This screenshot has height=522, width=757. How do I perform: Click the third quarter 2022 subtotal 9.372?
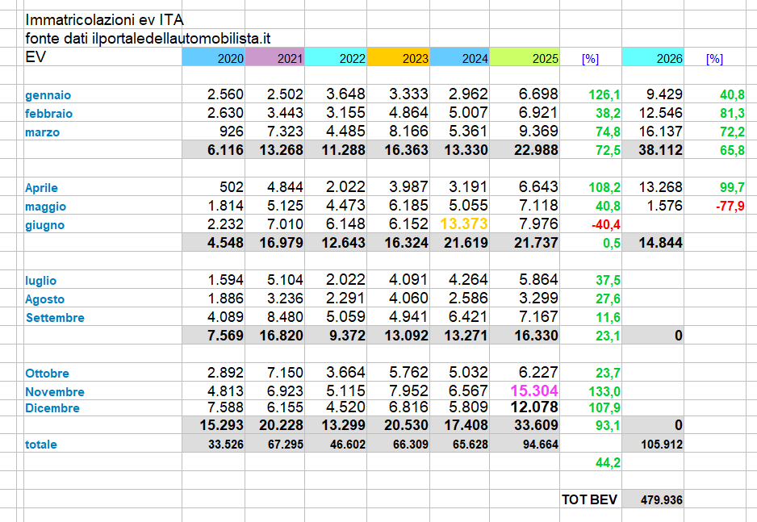point(347,336)
